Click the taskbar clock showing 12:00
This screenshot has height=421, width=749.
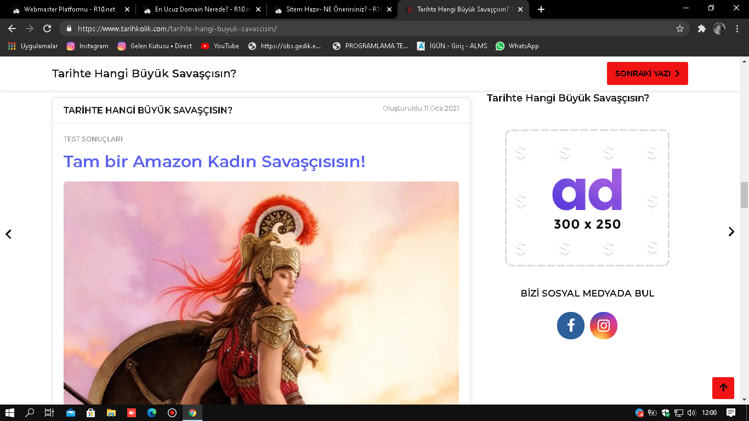[710, 413]
